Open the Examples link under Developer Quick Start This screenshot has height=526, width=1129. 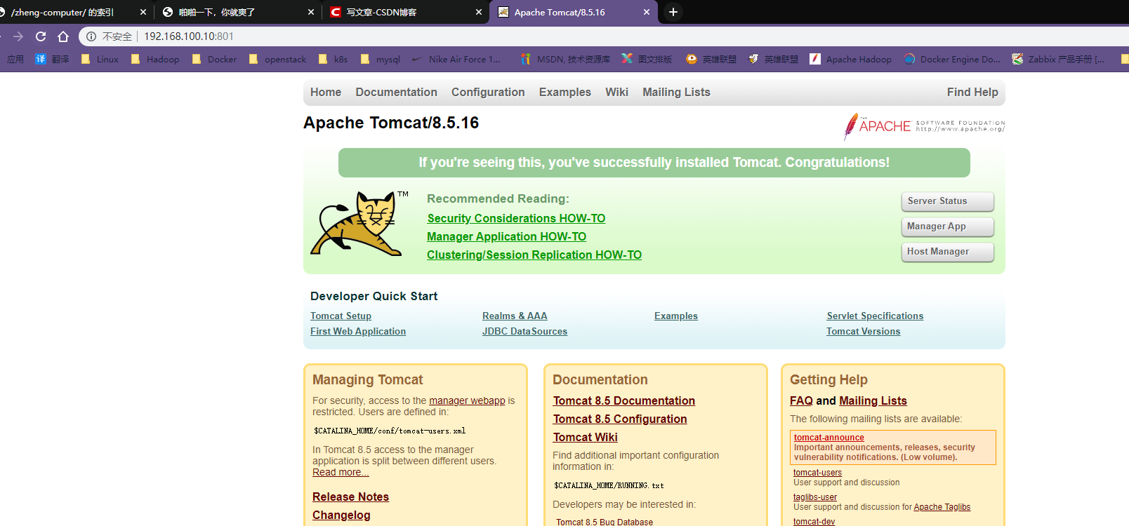pos(676,316)
